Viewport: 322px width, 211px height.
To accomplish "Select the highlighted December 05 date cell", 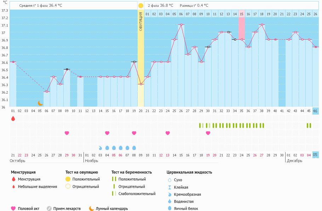I will click(x=316, y=155).
